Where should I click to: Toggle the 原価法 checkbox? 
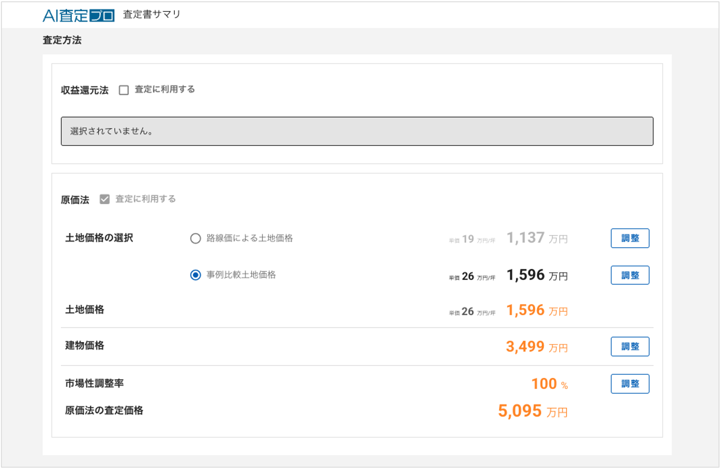point(105,199)
